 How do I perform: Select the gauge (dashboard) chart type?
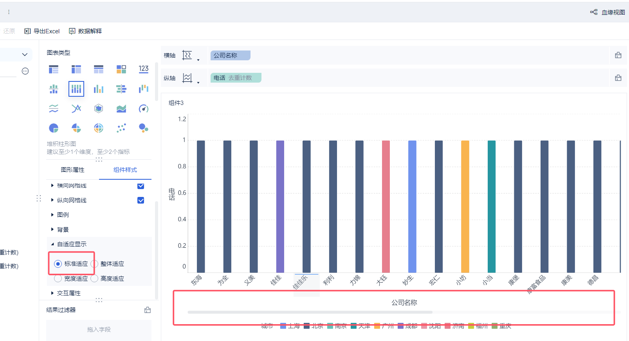click(x=144, y=108)
